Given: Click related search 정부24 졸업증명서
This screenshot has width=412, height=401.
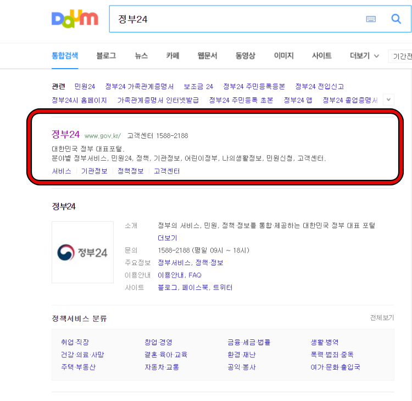Looking at the screenshot, I should [350, 100].
